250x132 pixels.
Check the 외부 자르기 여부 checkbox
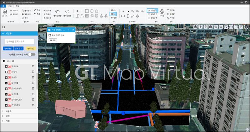click(50, 35)
